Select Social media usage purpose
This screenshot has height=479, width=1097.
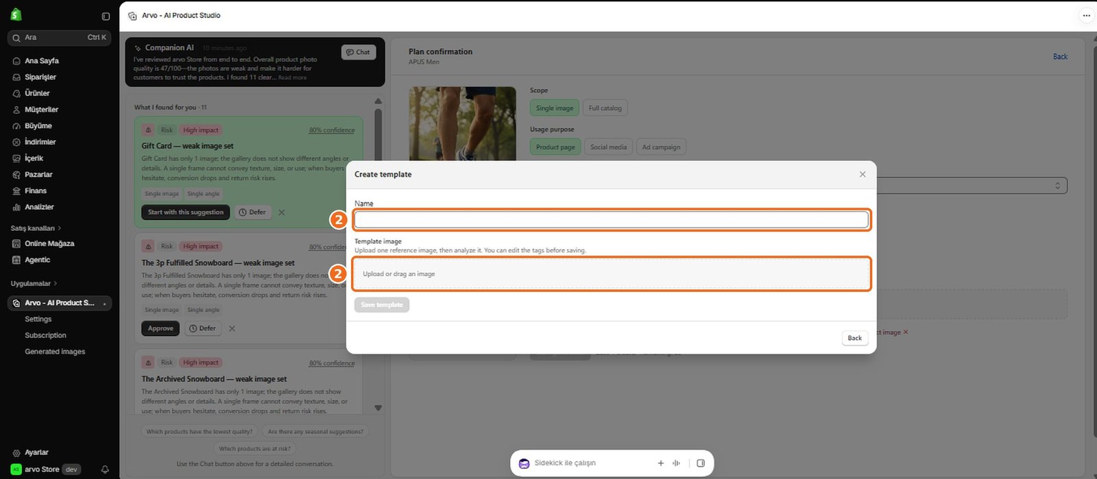coord(609,147)
